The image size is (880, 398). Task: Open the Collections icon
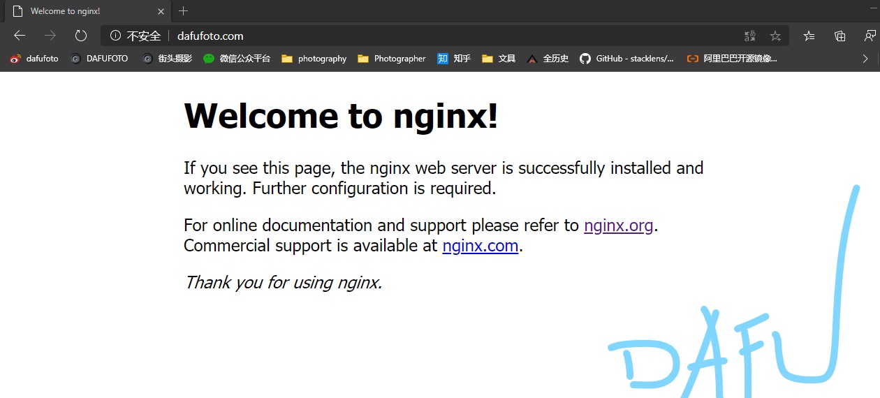(x=840, y=36)
